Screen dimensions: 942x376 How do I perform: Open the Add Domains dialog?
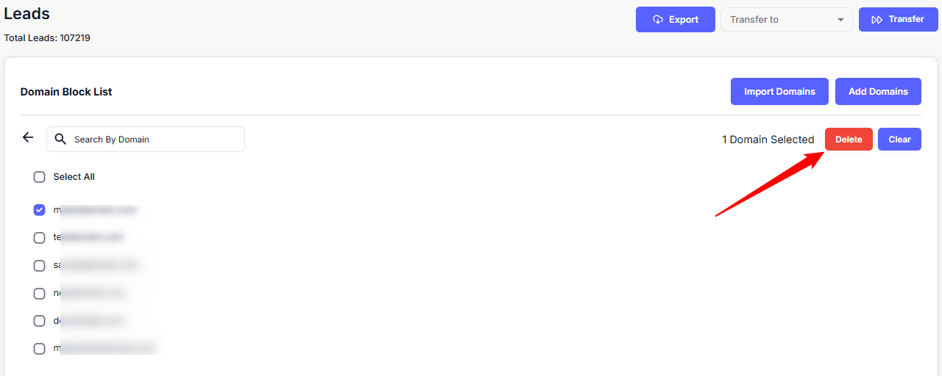[x=878, y=92]
